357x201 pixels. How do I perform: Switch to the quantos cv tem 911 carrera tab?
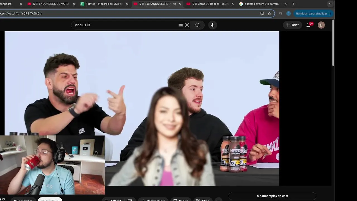coord(260,4)
